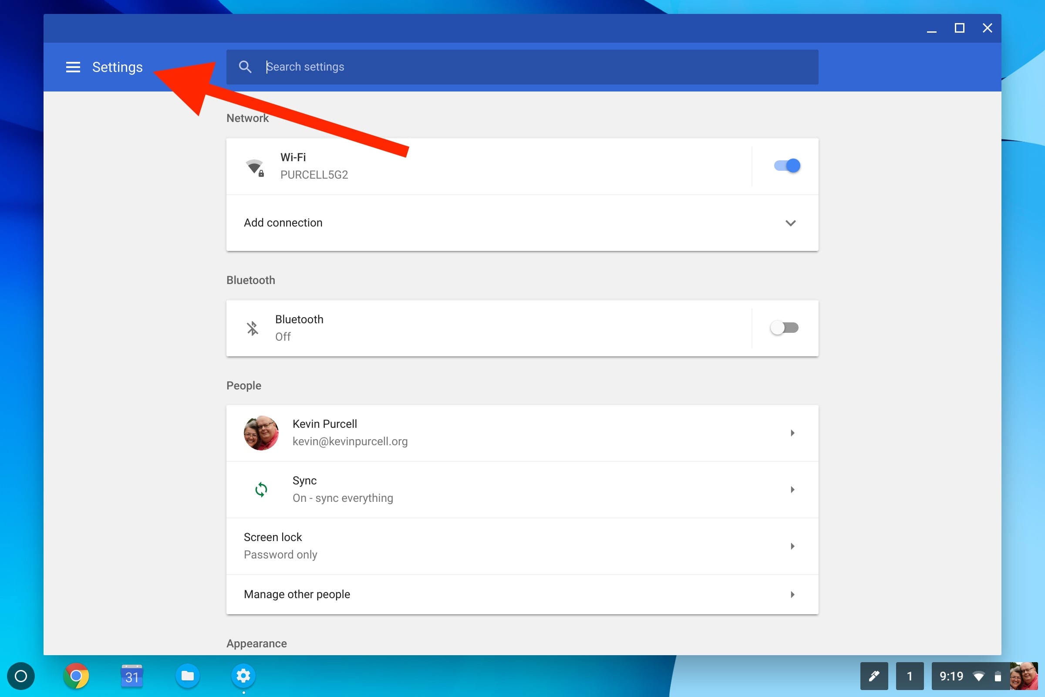Toggle the PURCELL5G2 connection switch
Viewport: 1045px width, 697px height.
(786, 166)
